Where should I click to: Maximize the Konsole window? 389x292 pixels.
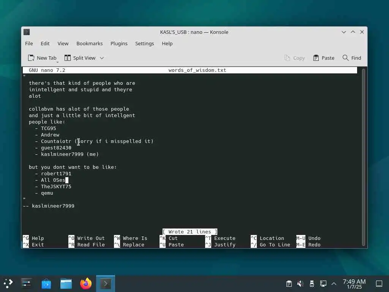[x=353, y=32]
